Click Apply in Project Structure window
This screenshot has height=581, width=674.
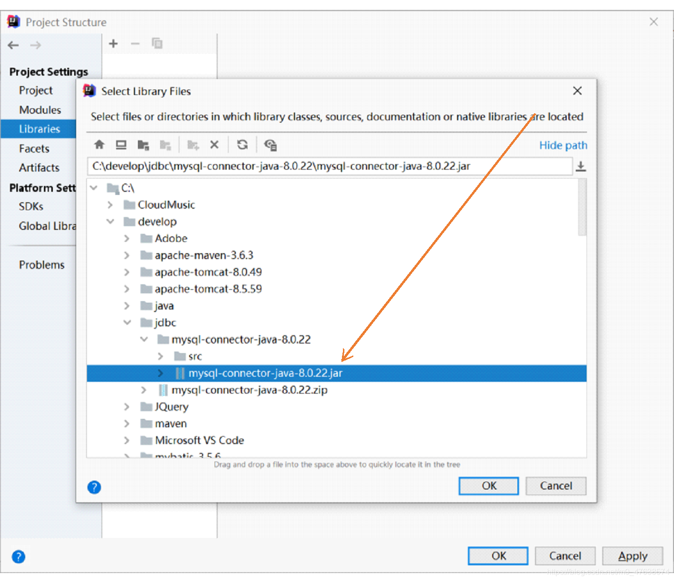tap(632, 556)
